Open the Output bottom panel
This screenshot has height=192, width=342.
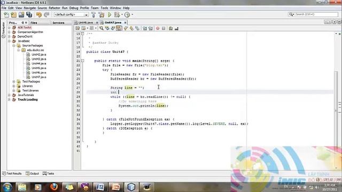pos(32,173)
